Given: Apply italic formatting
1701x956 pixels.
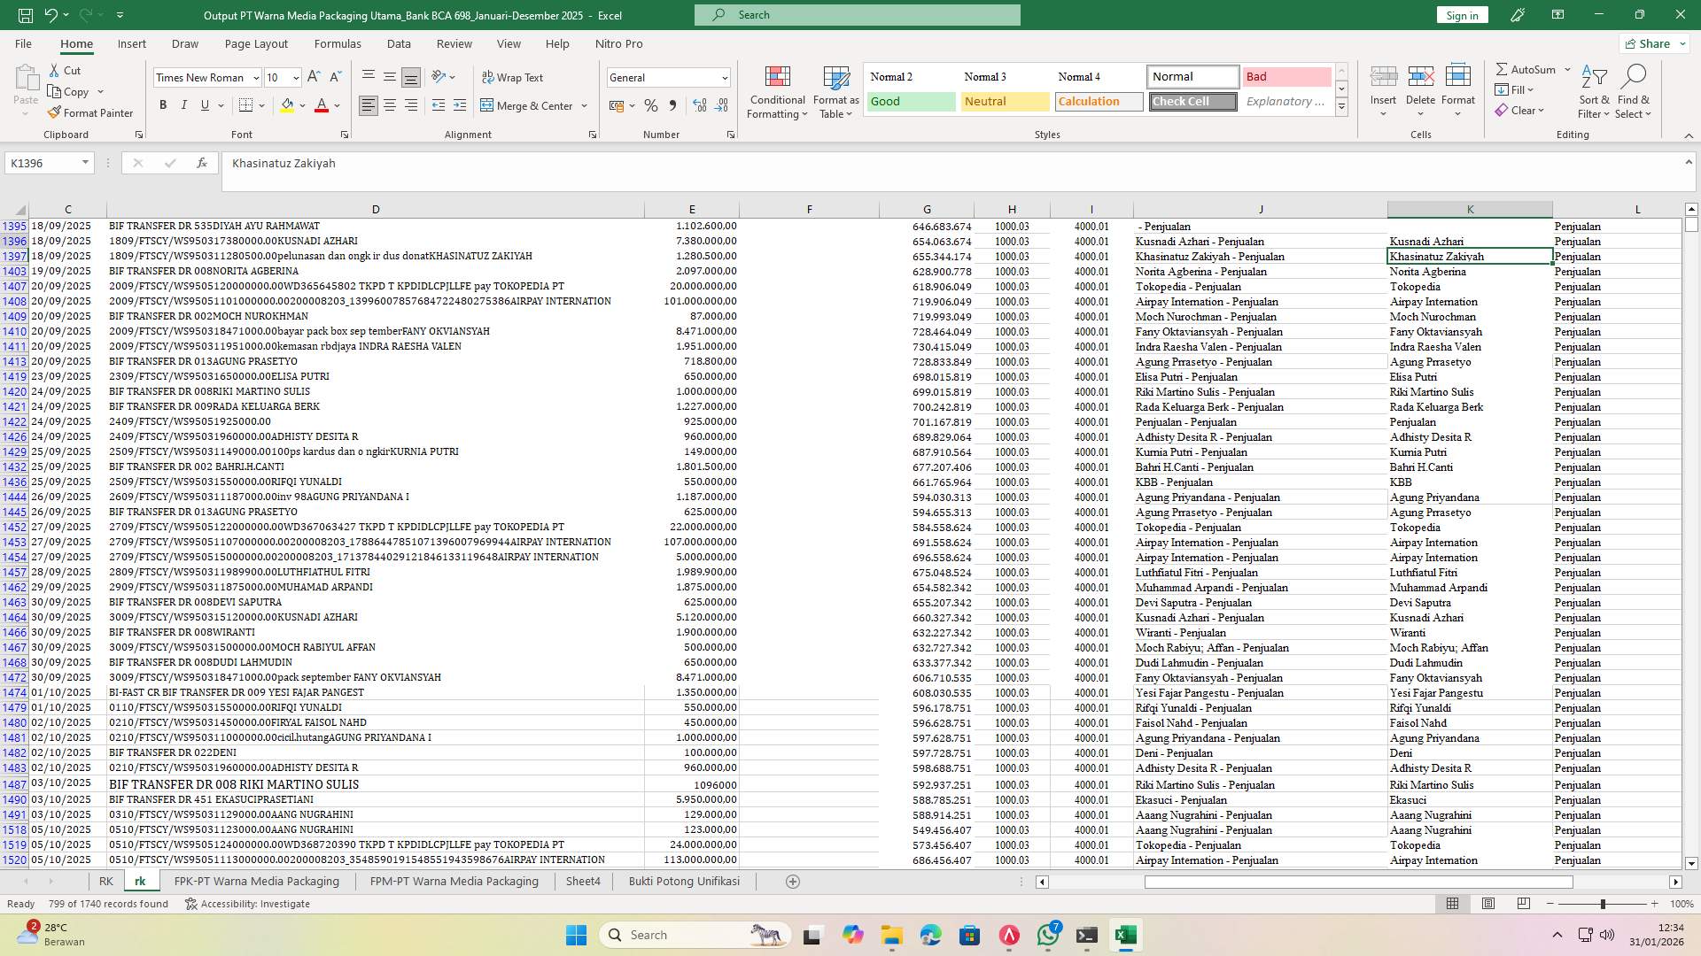Looking at the screenshot, I should point(184,104).
